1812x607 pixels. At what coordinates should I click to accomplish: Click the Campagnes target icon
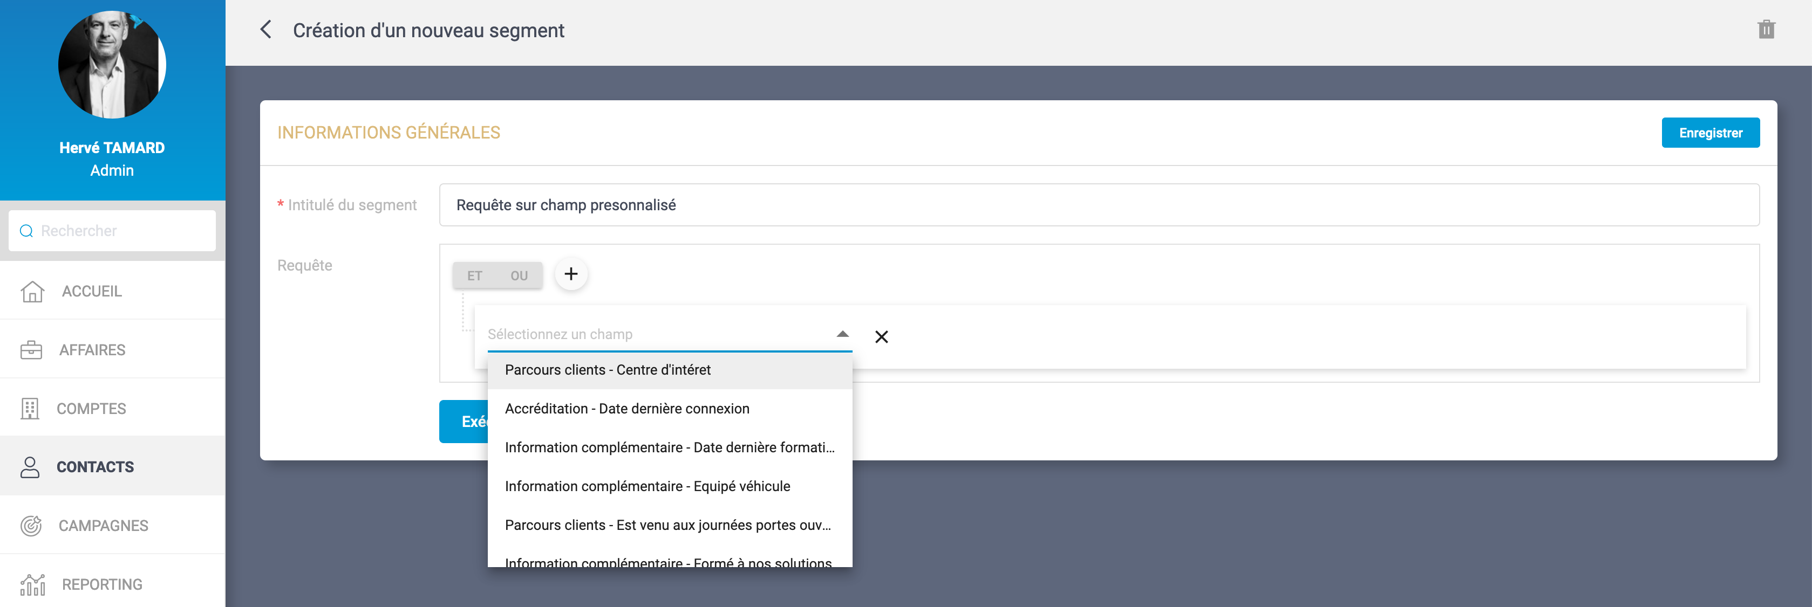[31, 526]
